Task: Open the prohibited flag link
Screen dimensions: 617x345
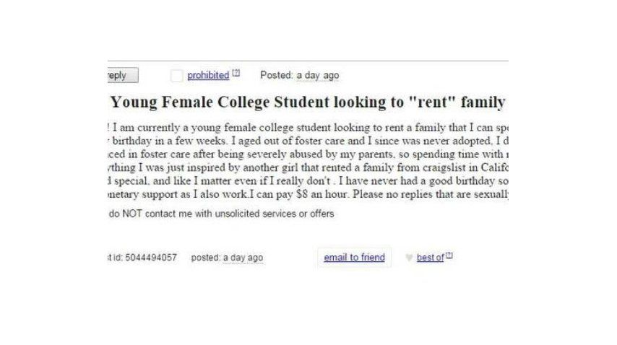Action: point(208,75)
